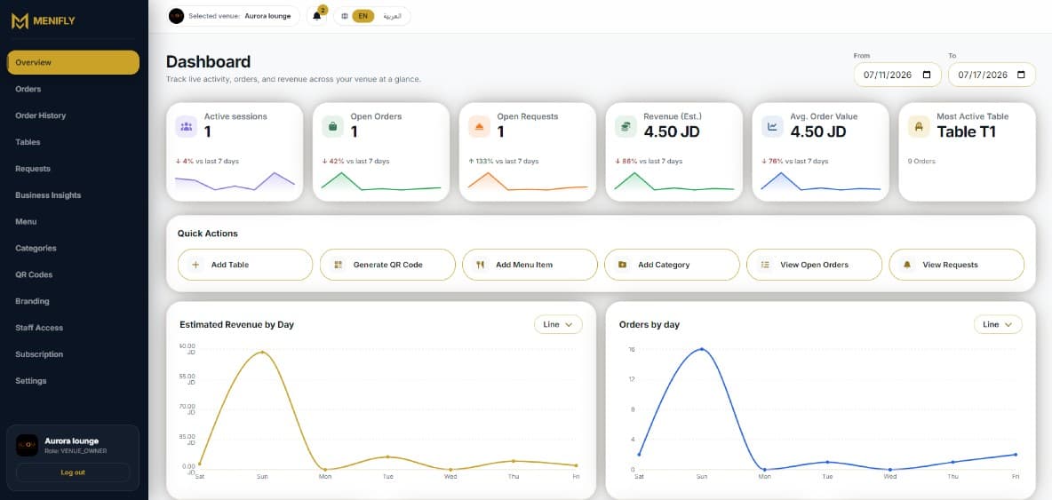Open Categories in sidebar
1052x500 pixels.
[73, 248]
